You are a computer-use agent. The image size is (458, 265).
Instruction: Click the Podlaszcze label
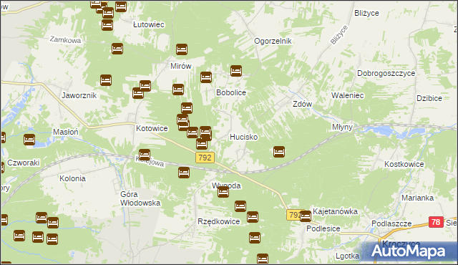(x=391, y=223)
